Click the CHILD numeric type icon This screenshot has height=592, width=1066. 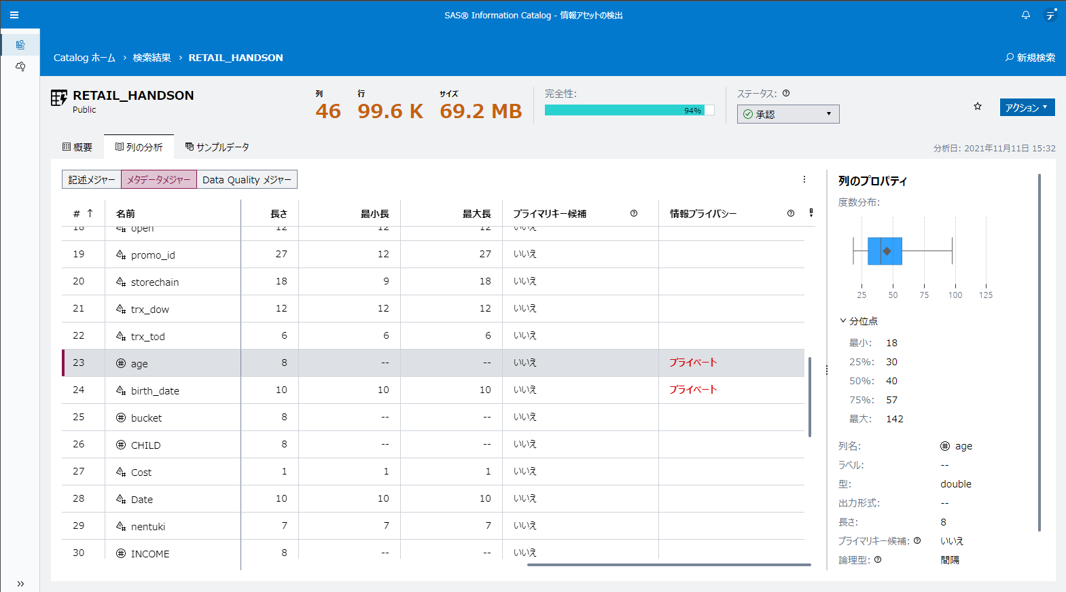(121, 445)
